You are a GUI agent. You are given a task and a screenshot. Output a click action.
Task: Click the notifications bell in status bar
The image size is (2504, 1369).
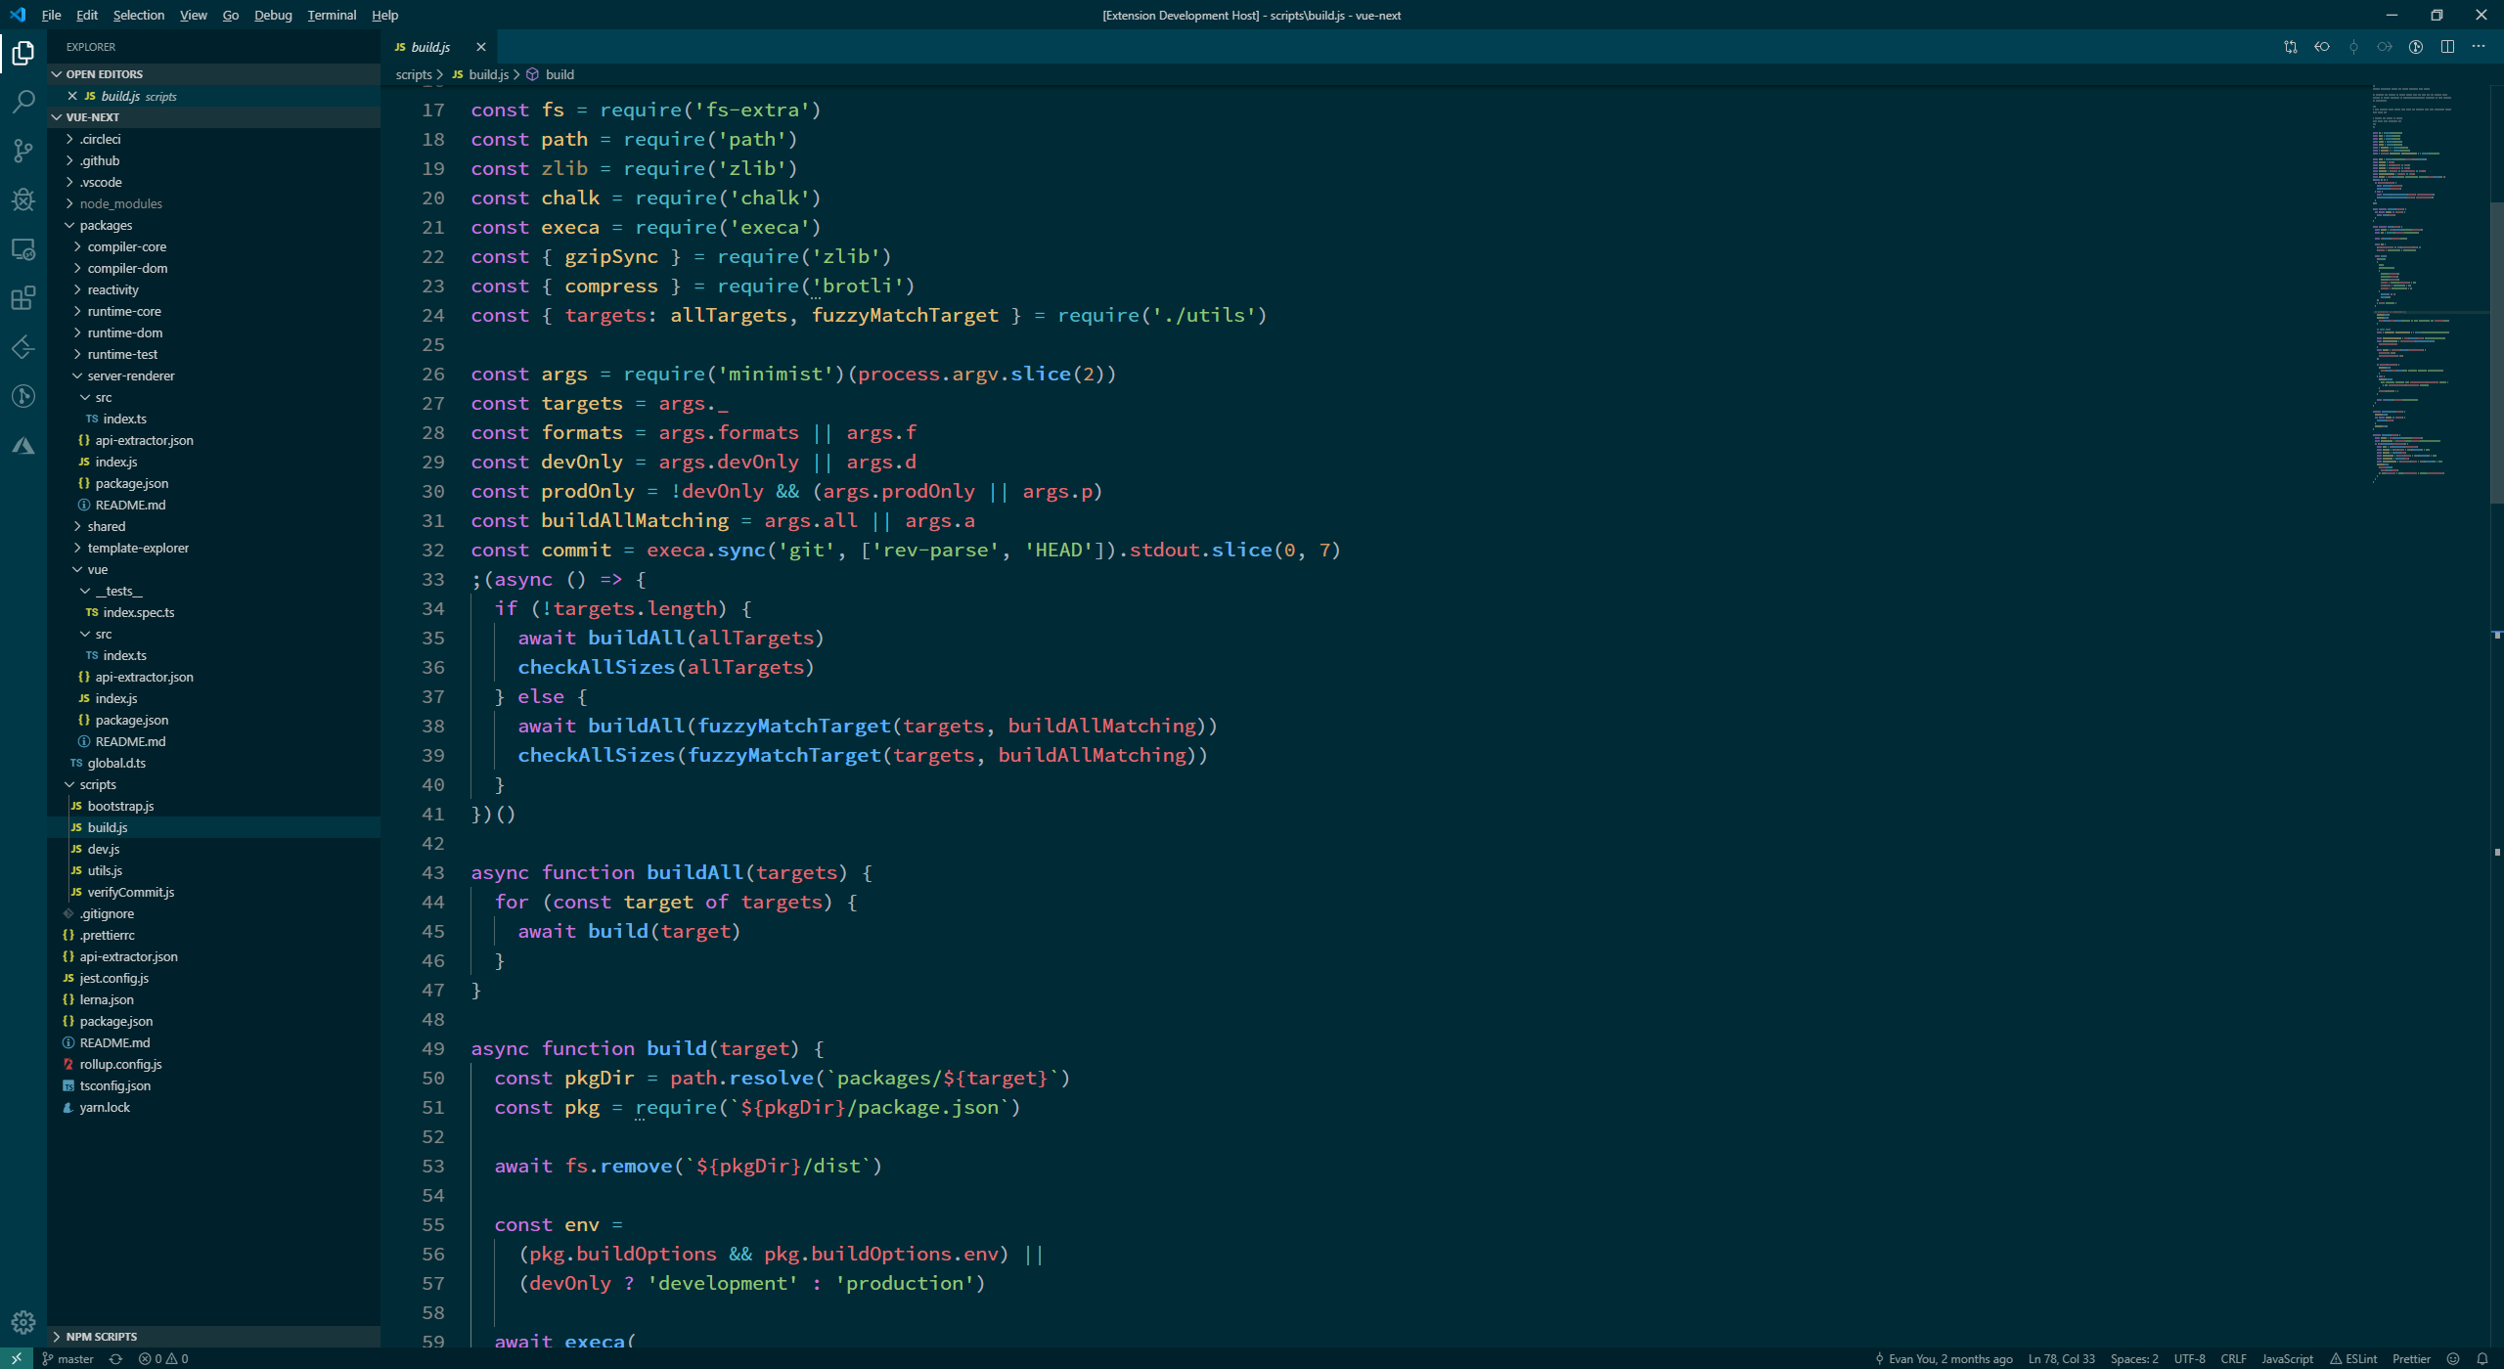point(2482,1358)
